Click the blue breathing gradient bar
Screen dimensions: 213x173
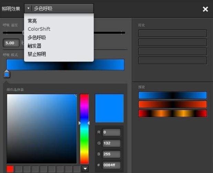tap(65, 65)
